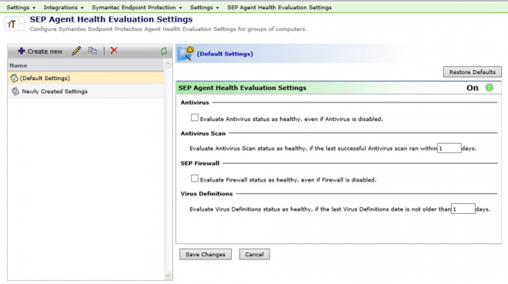
Task: Open dropdown arrow next to tools icon
Action: 22,24
